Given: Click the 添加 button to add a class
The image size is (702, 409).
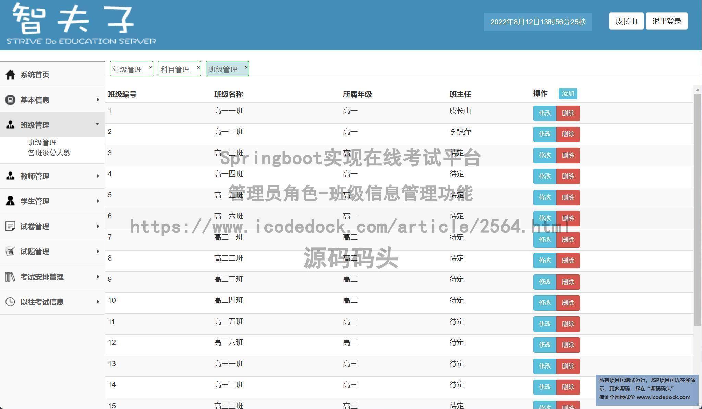Looking at the screenshot, I should (x=568, y=94).
